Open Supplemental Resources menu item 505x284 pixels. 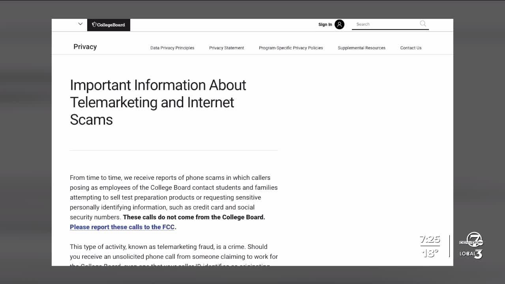pos(361,48)
